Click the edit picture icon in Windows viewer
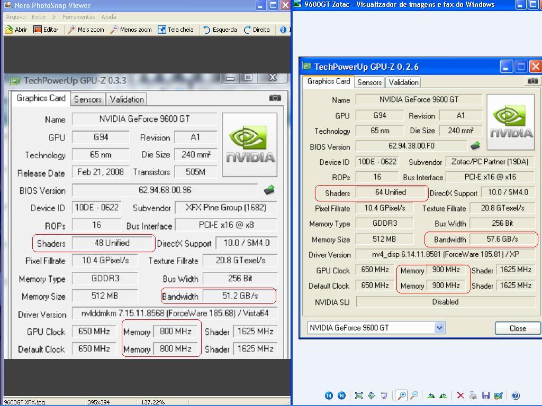Image resolution: width=542 pixels, height=406 pixels. [x=498, y=395]
